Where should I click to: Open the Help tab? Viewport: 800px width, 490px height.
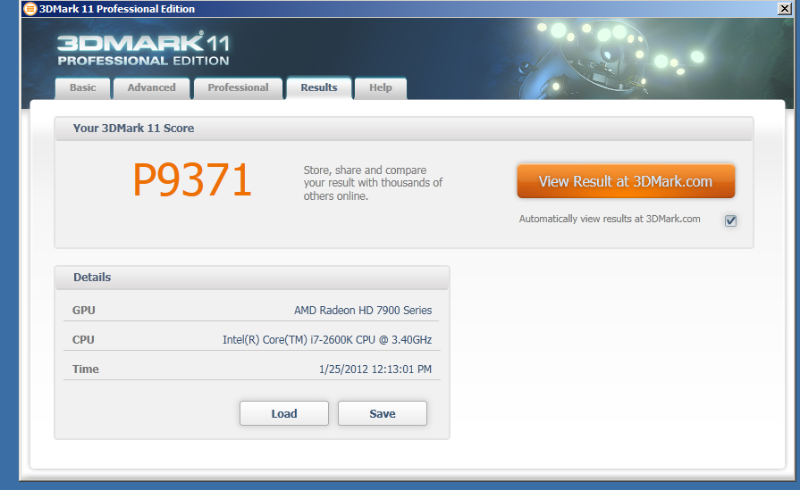381,88
